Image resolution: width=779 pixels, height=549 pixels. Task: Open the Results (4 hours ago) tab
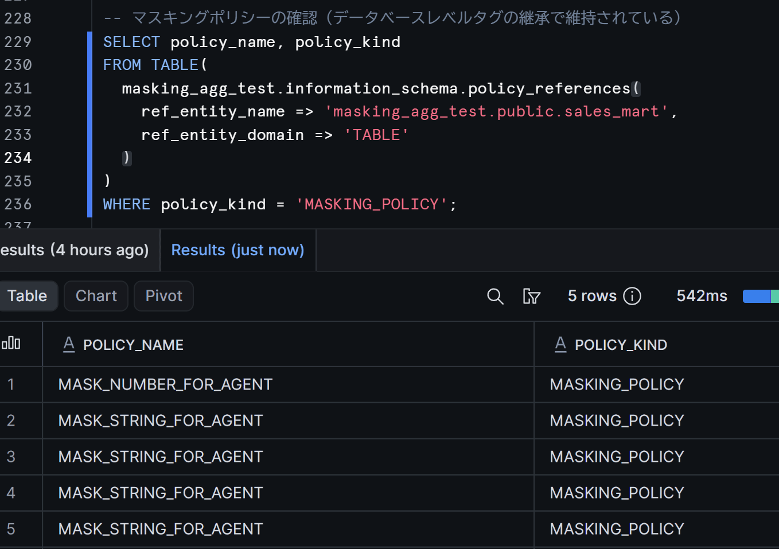75,250
